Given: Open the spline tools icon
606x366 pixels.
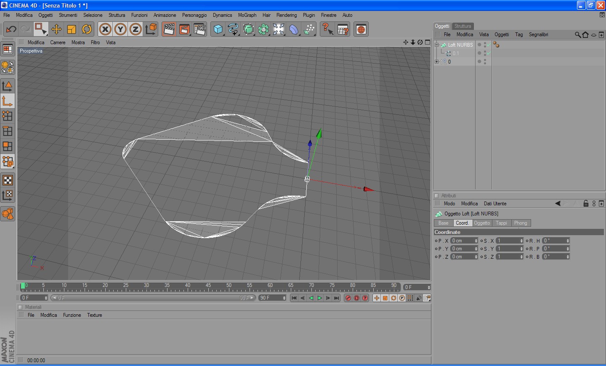Looking at the screenshot, I should (x=233, y=29).
